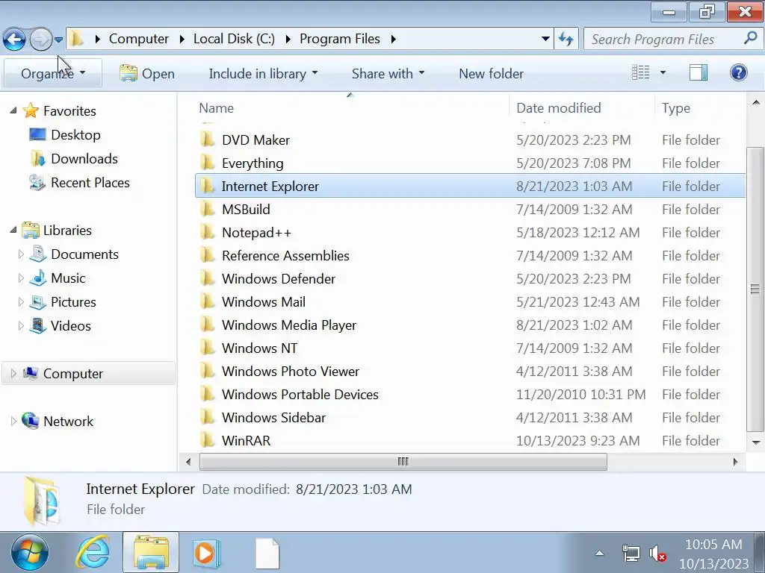Viewport: 765px width, 573px height.
Task: Click the Refresh button
Action: (566, 39)
